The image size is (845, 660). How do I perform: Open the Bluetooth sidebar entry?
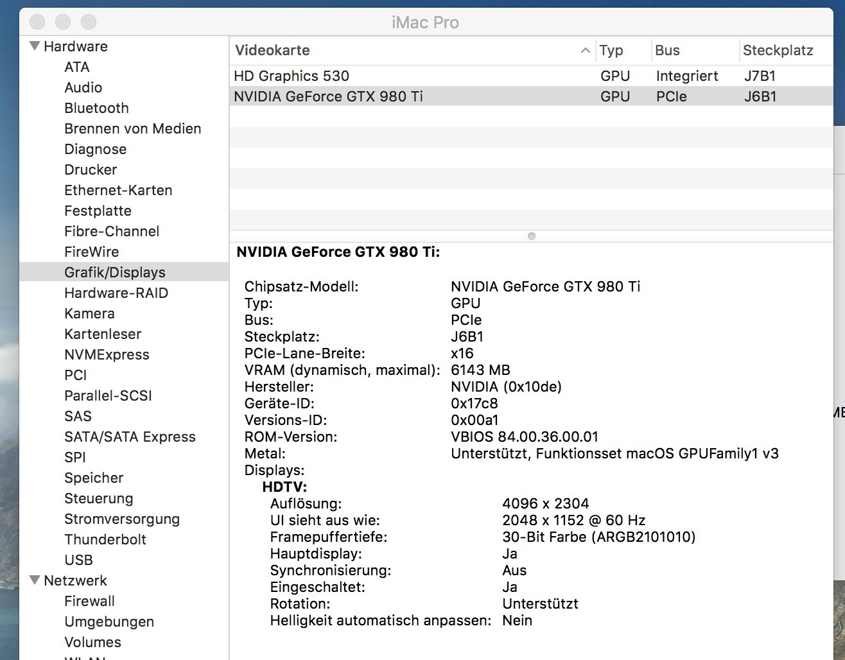(96, 108)
